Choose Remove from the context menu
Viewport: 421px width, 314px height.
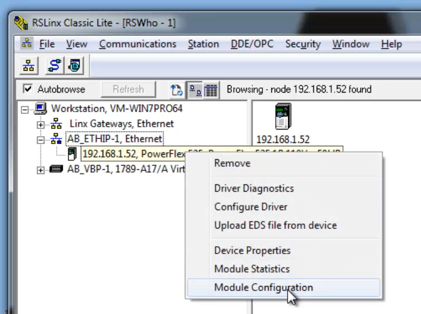pyautogui.click(x=284, y=163)
